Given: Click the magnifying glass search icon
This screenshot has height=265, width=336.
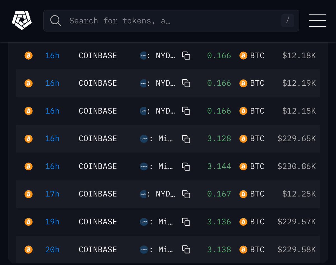Looking at the screenshot, I should pyautogui.click(x=55, y=21).
